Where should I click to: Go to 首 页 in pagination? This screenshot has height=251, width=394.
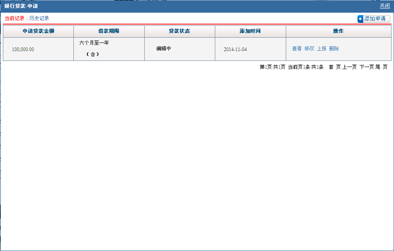coord(335,67)
